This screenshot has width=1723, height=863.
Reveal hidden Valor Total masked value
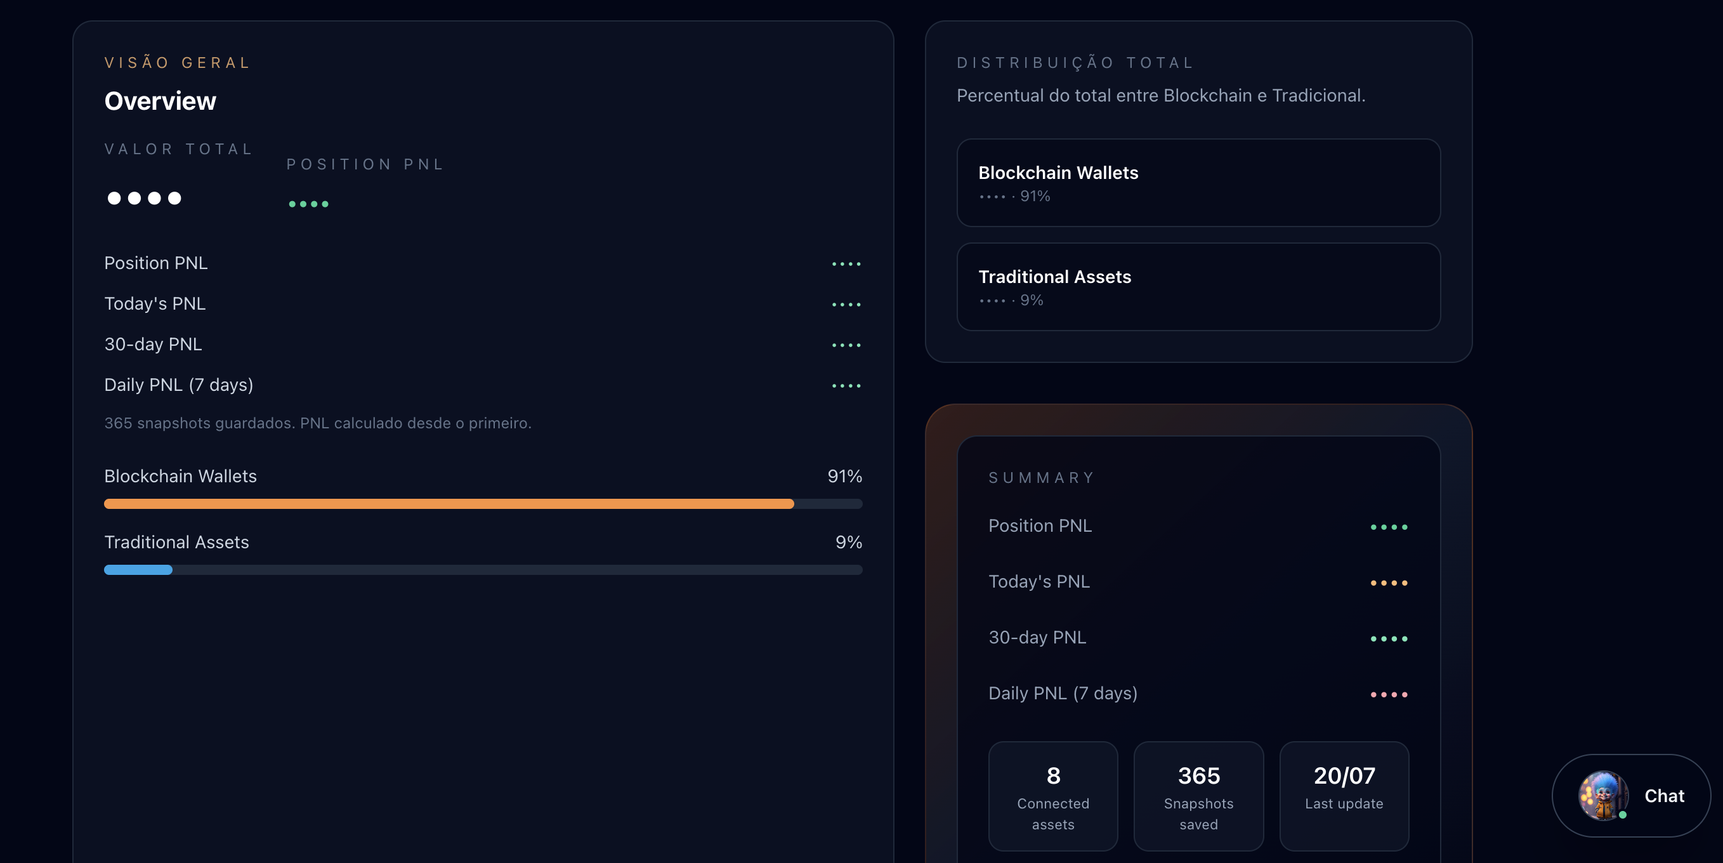coord(145,198)
